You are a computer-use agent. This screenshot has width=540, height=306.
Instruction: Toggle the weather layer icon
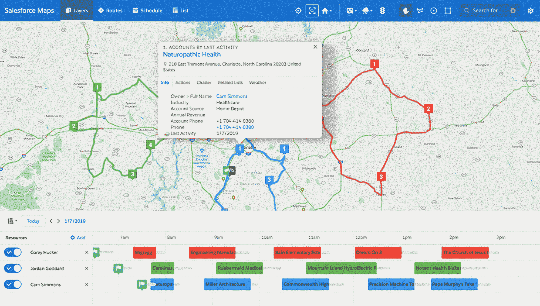367,10
